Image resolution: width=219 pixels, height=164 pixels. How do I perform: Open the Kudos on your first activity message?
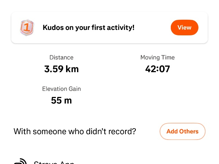click(x=89, y=27)
